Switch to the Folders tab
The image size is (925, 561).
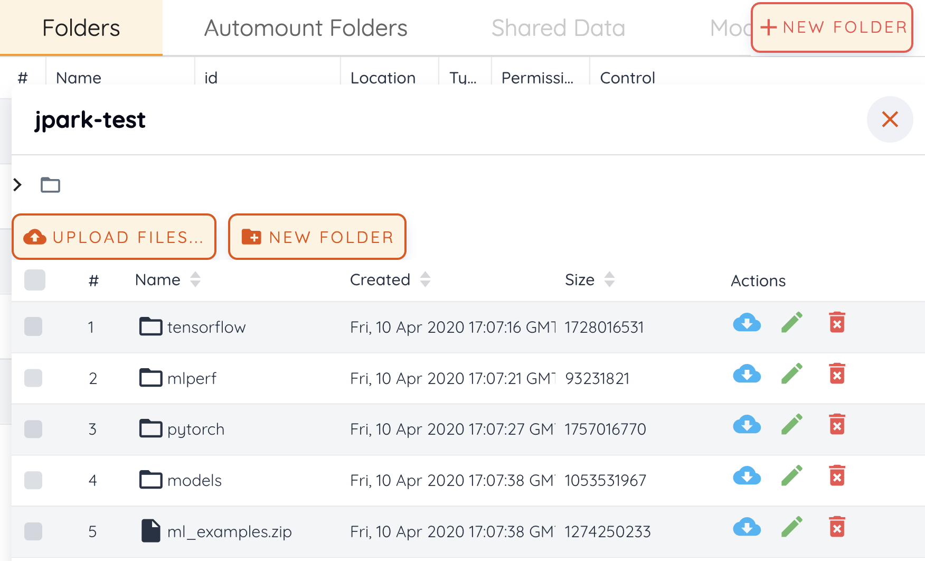pyautogui.click(x=81, y=27)
